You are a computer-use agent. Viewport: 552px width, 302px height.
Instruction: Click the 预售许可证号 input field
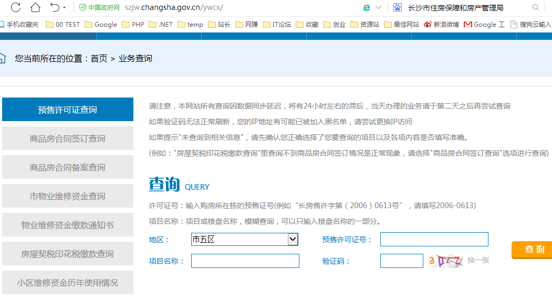[434, 240]
